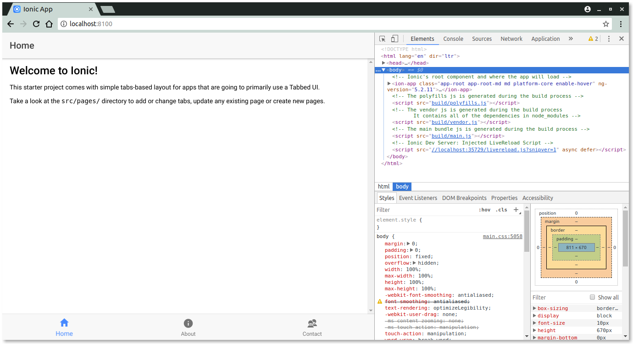Open build/polyfills.js link

tap(459, 103)
